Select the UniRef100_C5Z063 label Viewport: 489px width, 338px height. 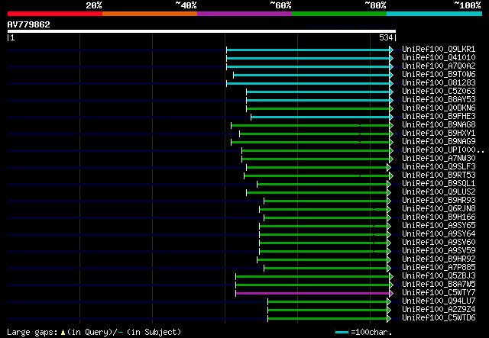439,92
